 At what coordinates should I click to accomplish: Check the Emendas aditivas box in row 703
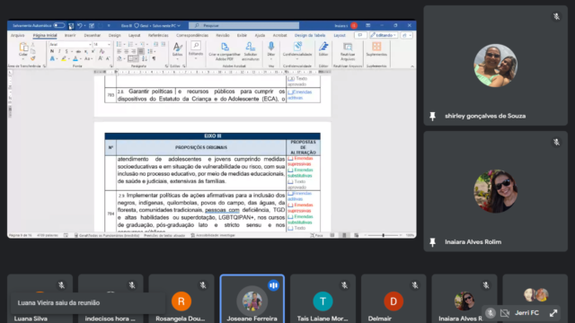[290, 92]
